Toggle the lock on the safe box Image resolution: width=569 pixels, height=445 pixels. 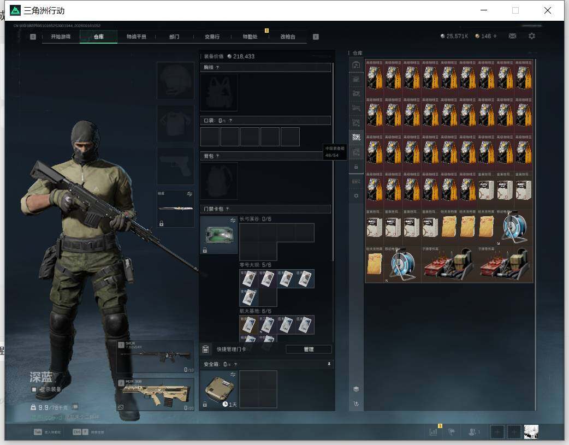(205, 405)
